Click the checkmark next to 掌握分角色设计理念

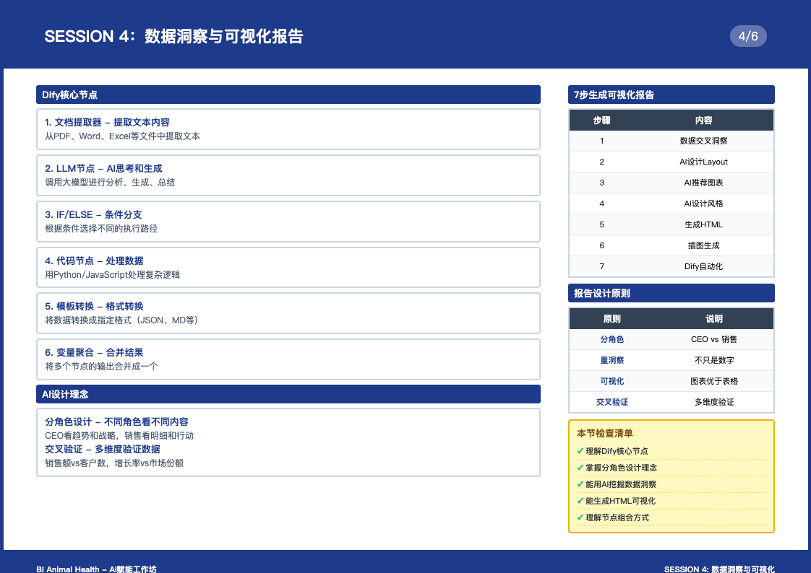pyautogui.click(x=580, y=468)
